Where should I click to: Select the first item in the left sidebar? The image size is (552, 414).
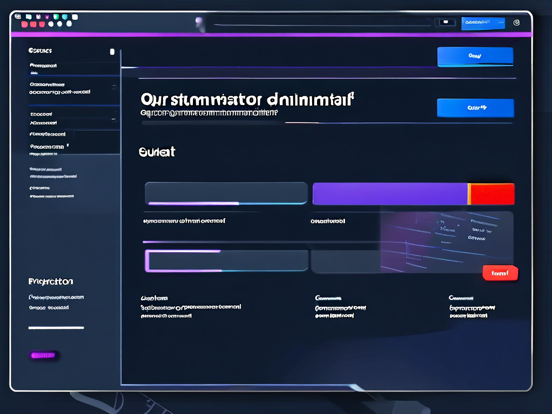click(x=43, y=66)
